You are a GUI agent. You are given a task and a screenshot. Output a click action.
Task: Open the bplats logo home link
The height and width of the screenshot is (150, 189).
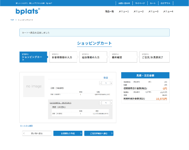[x=28, y=11]
